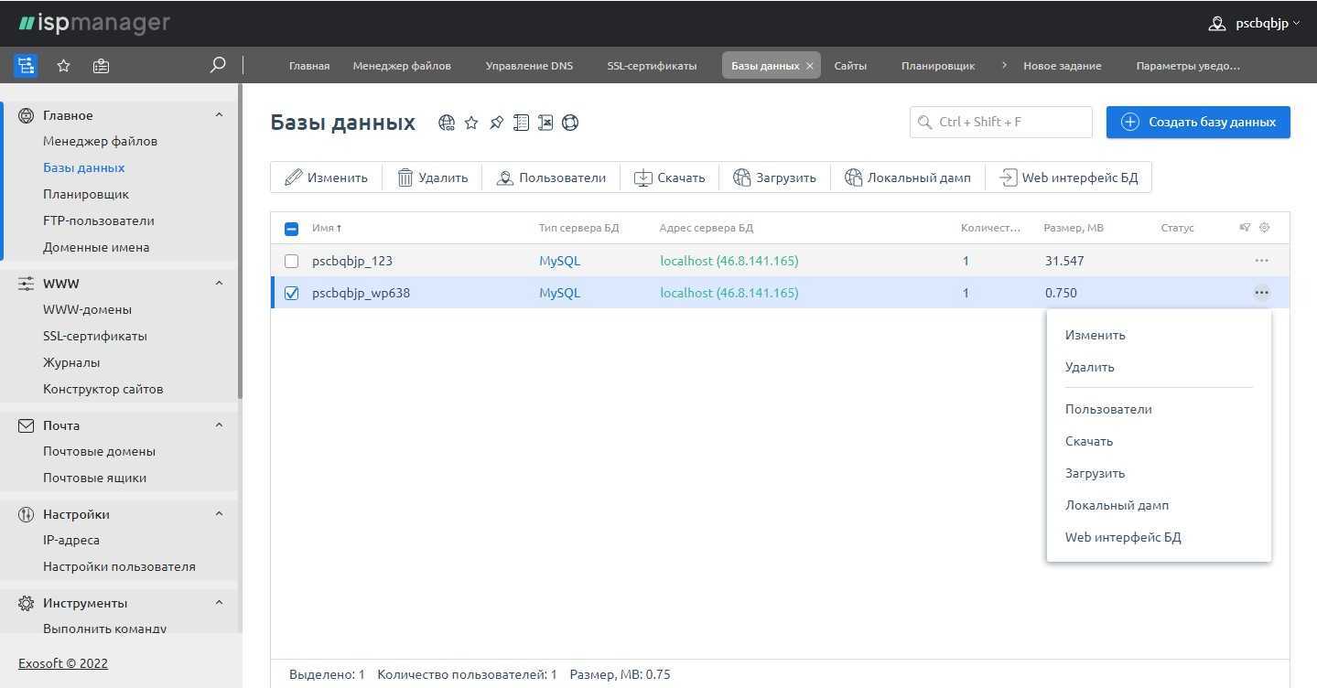The width and height of the screenshot is (1317, 688).
Task: Select Удалить in the row context menu
Action: [x=1089, y=367]
